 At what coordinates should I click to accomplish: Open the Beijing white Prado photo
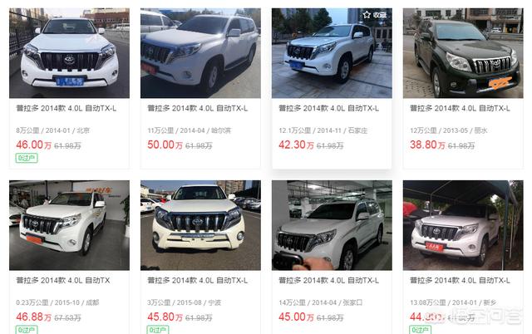coord(69,53)
